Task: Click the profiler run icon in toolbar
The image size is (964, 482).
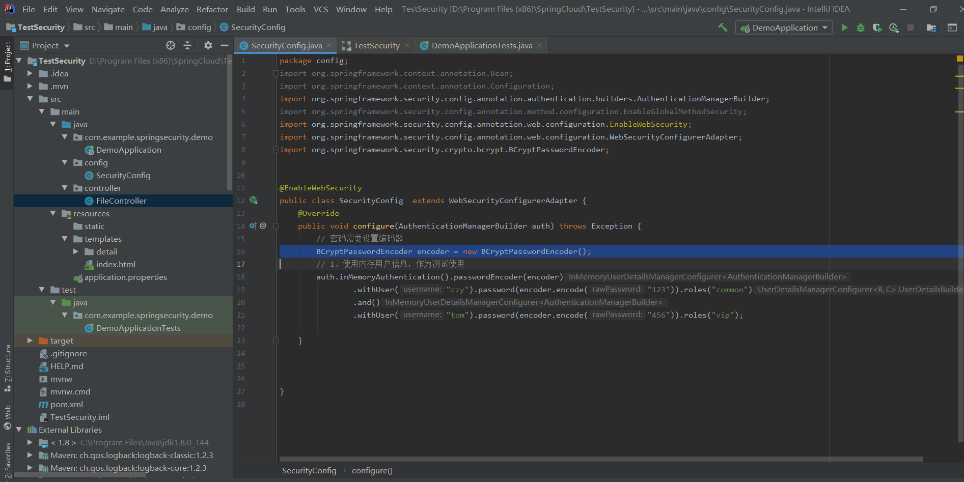Action: coord(894,27)
